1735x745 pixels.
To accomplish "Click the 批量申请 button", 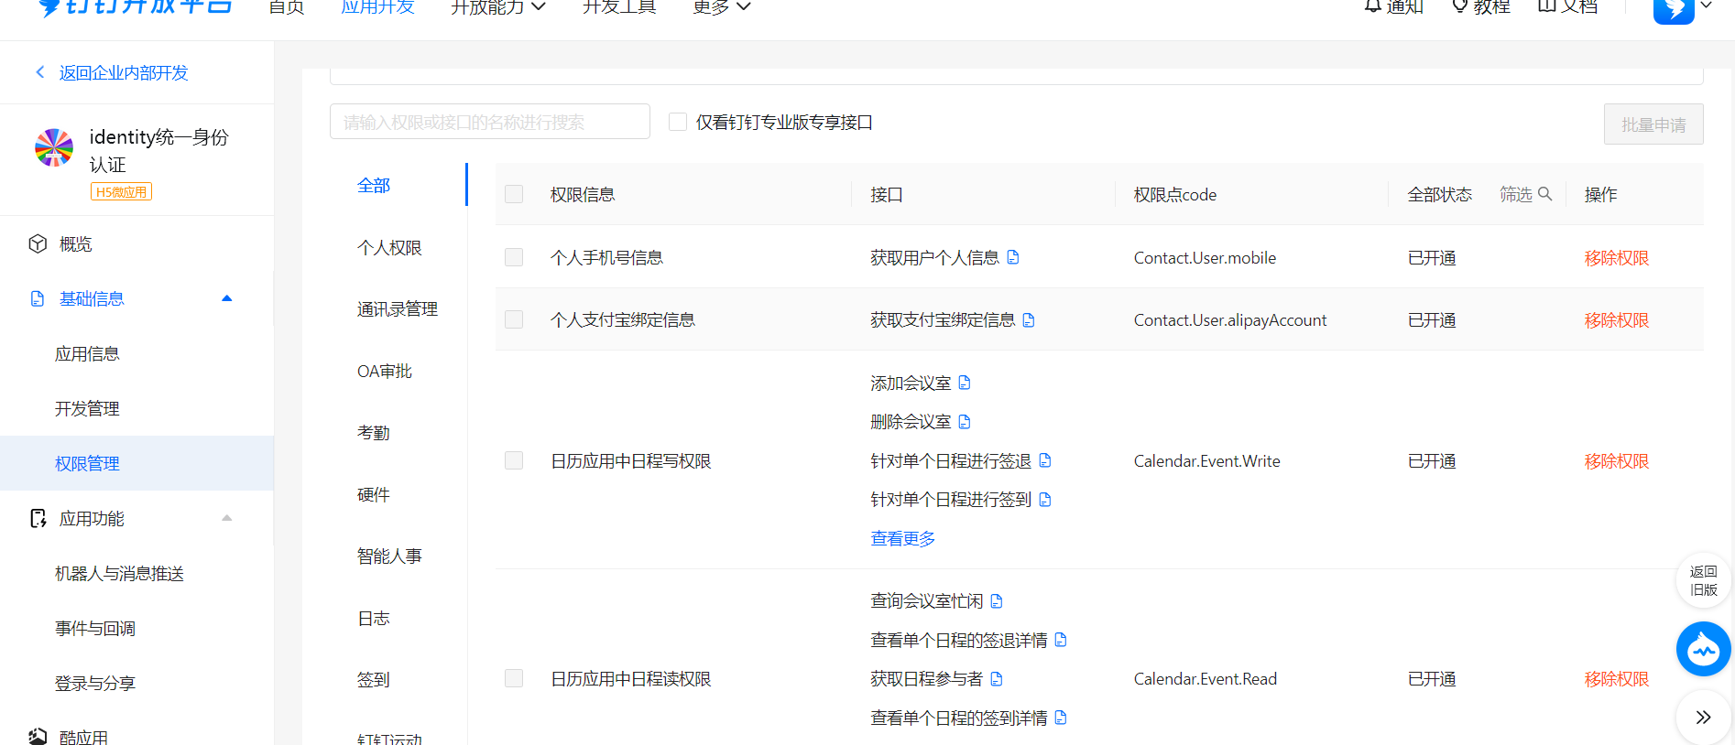I will [x=1653, y=124].
